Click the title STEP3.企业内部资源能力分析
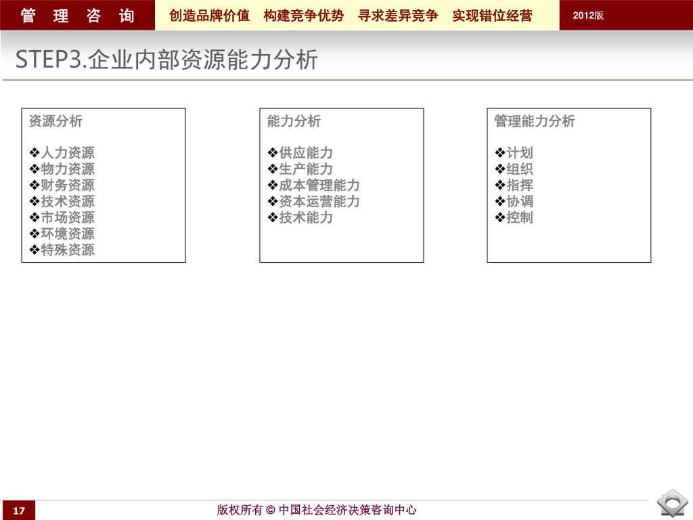Viewport: 693px width, 520px height. click(166, 60)
